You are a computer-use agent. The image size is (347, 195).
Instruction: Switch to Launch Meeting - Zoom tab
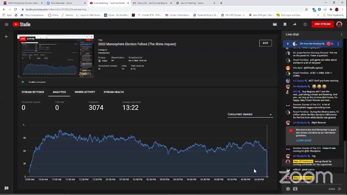(x=195, y=3)
